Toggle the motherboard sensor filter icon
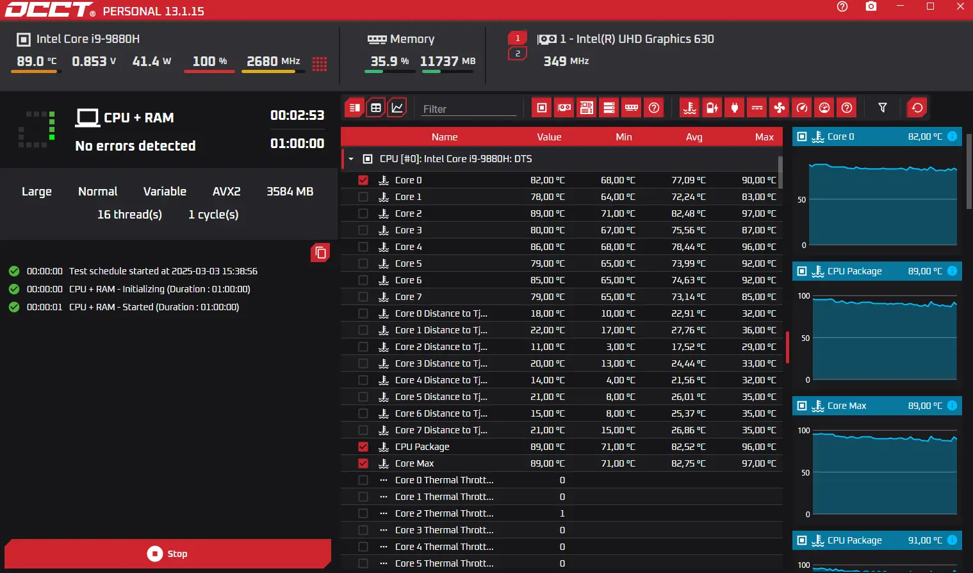 [587, 108]
